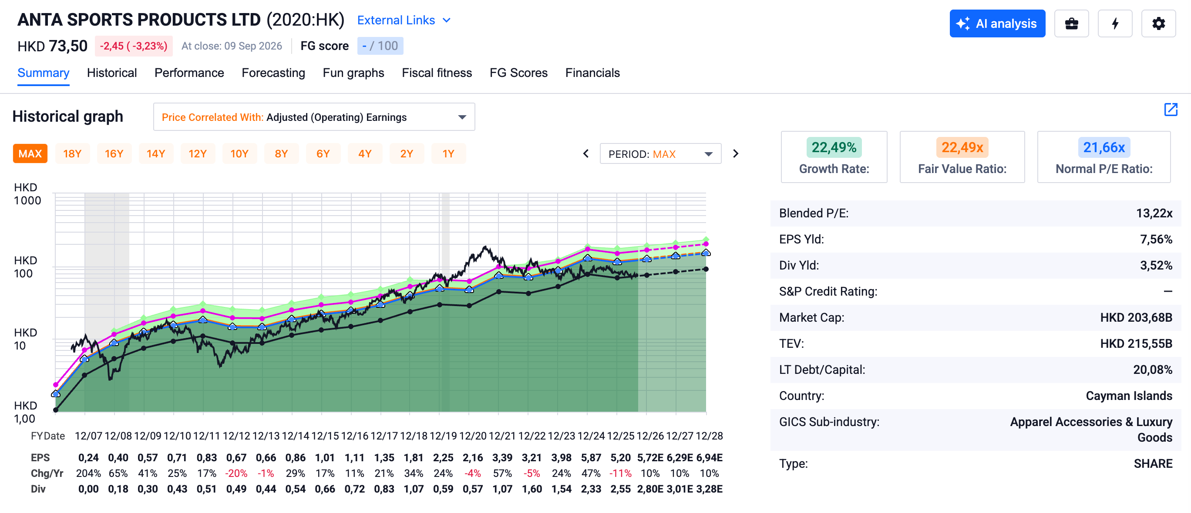Open the Fiscal fitness tab

(x=437, y=73)
